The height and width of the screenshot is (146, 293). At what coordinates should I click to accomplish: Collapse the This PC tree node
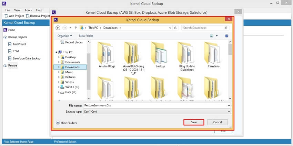[x=57, y=52]
